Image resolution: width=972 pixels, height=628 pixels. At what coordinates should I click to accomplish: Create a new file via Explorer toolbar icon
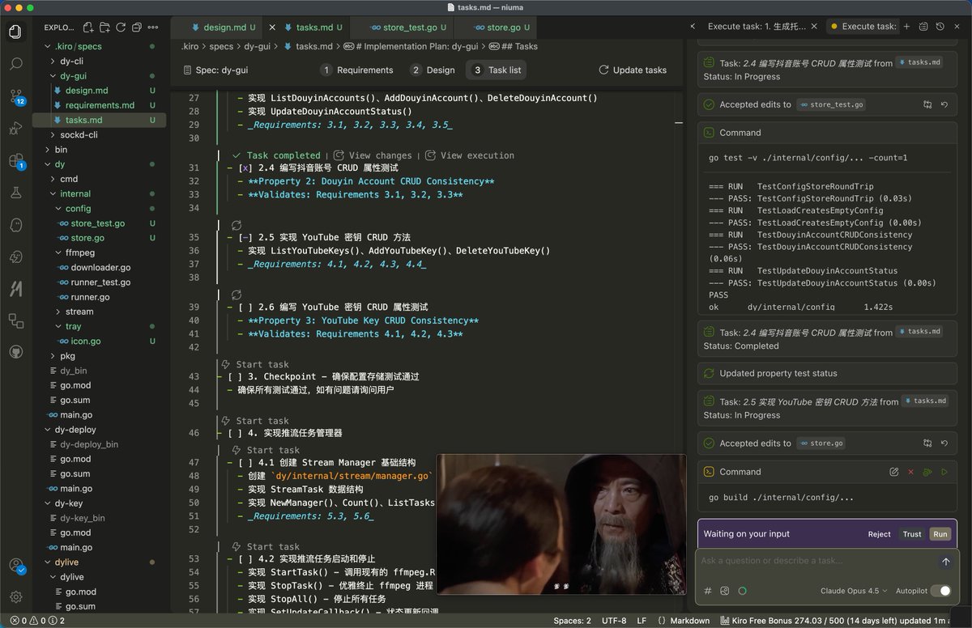[x=88, y=27]
